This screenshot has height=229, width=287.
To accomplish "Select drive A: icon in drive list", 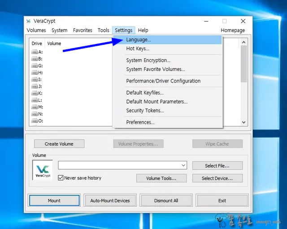I will 35,52.
